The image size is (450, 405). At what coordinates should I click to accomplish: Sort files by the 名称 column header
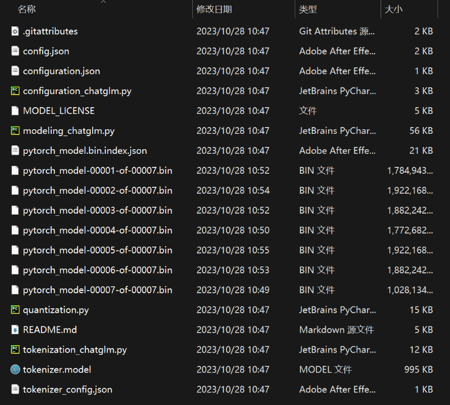click(26, 9)
